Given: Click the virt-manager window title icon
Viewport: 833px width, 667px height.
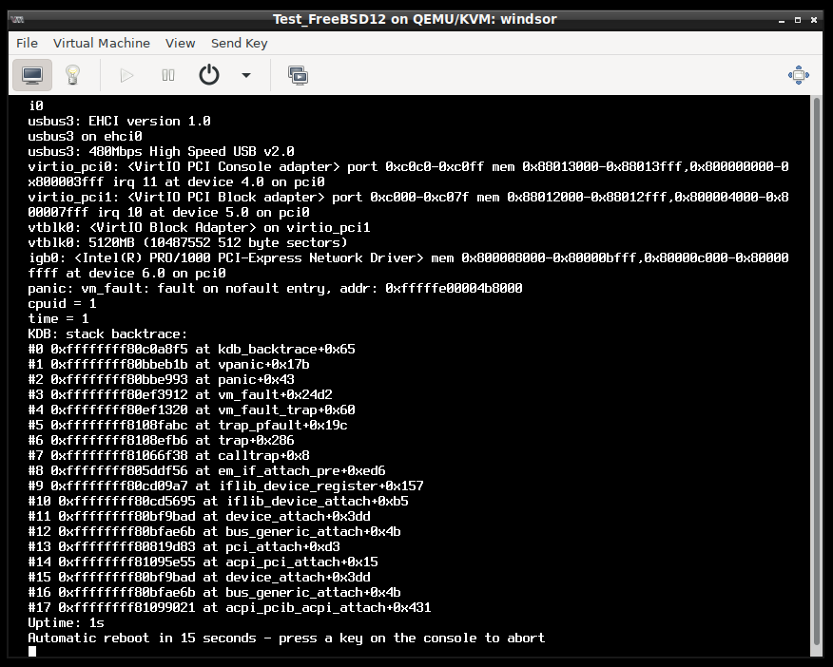Looking at the screenshot, I should click(x=17, y=20).
